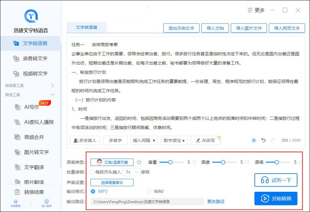
Task: Adjust the 语调 slider
Action: (x=278, y=162)
